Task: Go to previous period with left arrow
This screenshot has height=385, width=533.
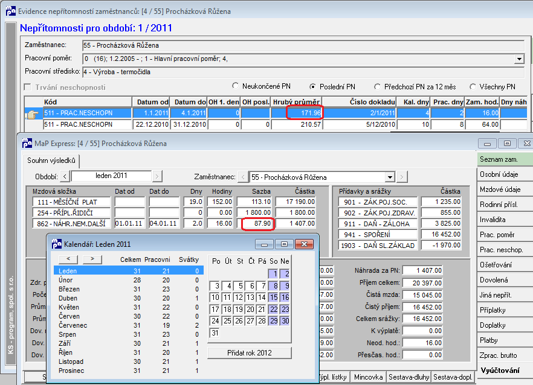Action: [x=65, y=177]
